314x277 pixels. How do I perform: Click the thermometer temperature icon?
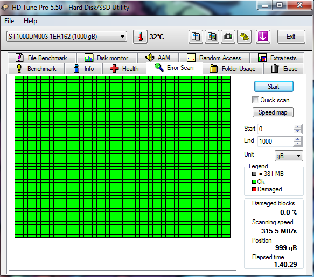[x=140, y=37]
